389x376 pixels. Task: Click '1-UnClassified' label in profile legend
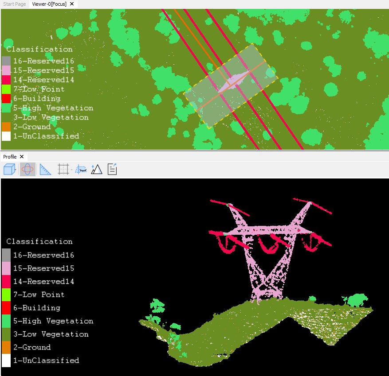(46, 360)
